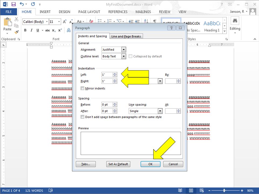Viewport: 259px width, 194px height.
Task: Toggle Underline formatting
Action: pos(38,30)
